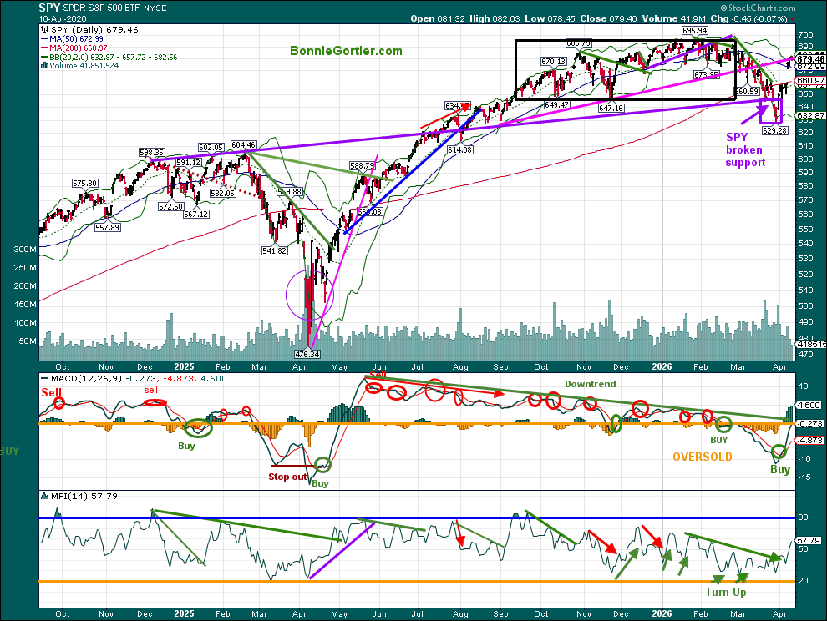Click the 604.46 peak price label

(x=243, y=144)
